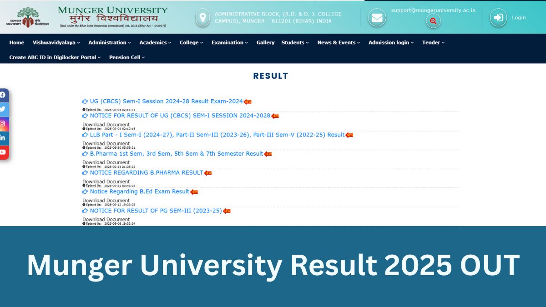
Task: Open B.Pharma 1st, 3rd, 5th & 7th Semester Result
Action: 177,154
